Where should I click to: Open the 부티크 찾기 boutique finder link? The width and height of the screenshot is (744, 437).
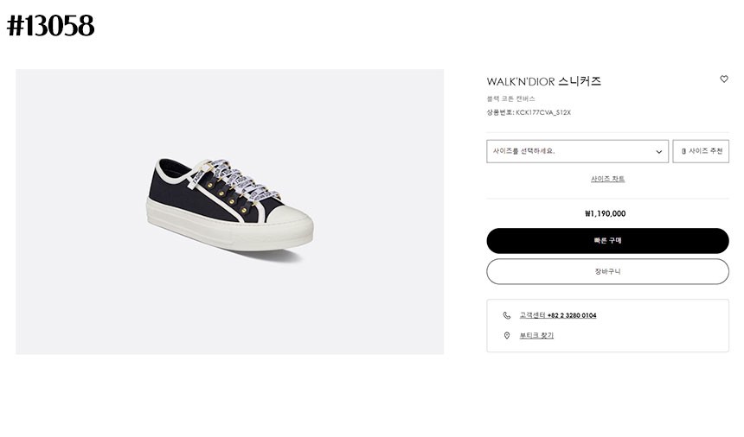pos(536,336)
